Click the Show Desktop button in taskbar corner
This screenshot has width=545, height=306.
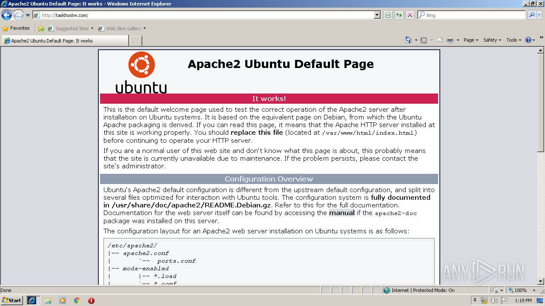[541, 300]
